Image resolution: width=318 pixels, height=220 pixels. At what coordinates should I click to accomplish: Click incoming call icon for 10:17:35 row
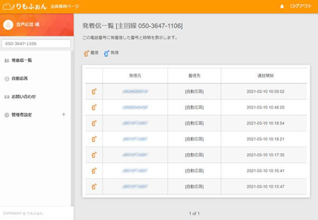pyautogui.click(x=94, y=155)
